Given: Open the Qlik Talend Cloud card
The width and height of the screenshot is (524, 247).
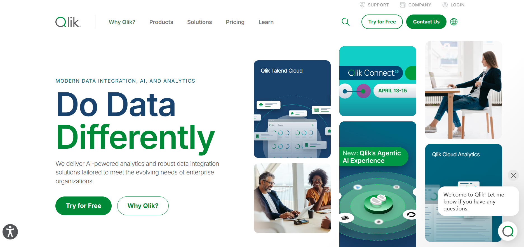Looking at the screenshot, I should 292,109.
